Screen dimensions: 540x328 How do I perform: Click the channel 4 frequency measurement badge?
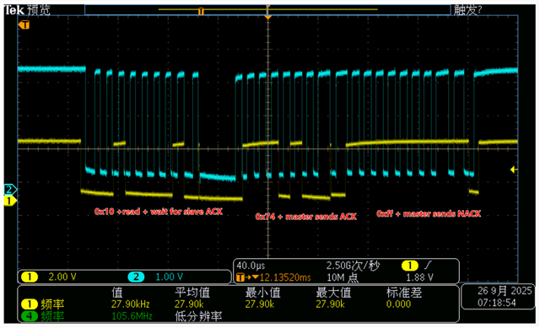pyautogui.click(x=30, y=316)
